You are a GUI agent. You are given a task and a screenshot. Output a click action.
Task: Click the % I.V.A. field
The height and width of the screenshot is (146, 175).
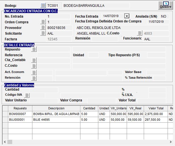[157, 95]
